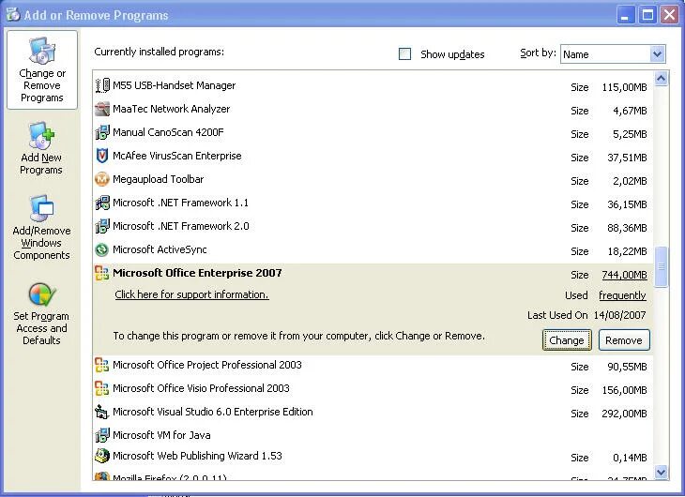The image size is (685, 497).
Task: Select Microsoft Office Visio Professional 2003 entry
Action: [x=373, y=388]
